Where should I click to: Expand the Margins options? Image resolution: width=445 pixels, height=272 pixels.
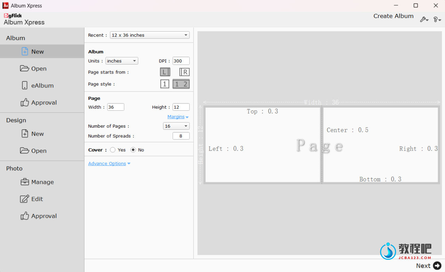178,117
